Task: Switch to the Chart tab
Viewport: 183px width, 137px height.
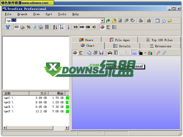Action: (x=88, y=46)
